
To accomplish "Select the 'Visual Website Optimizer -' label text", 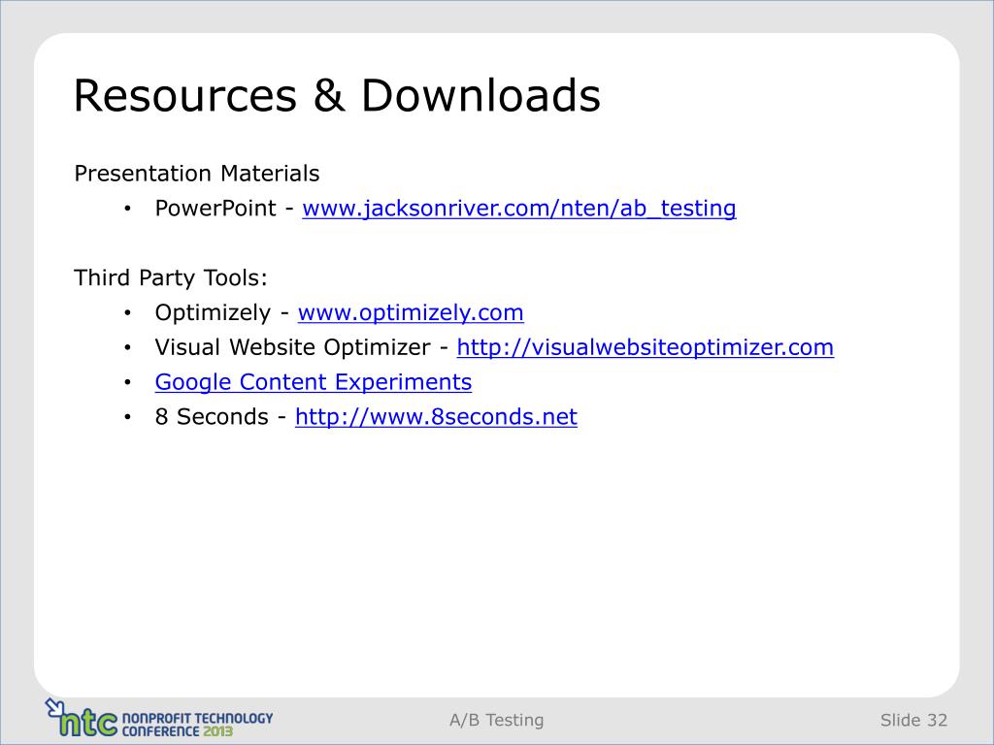I will 302,347.
